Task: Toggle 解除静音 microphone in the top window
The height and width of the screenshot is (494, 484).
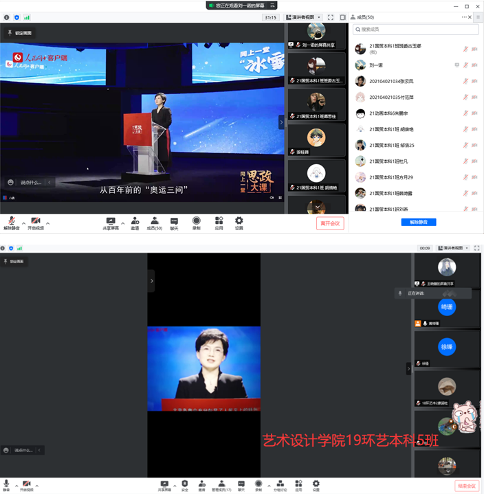Action: pyautogui.click(x=12, y=223)
